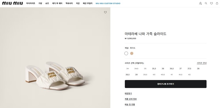Expand the 배송 및 반품 section

pyautogui.click(x=130, y=104)
